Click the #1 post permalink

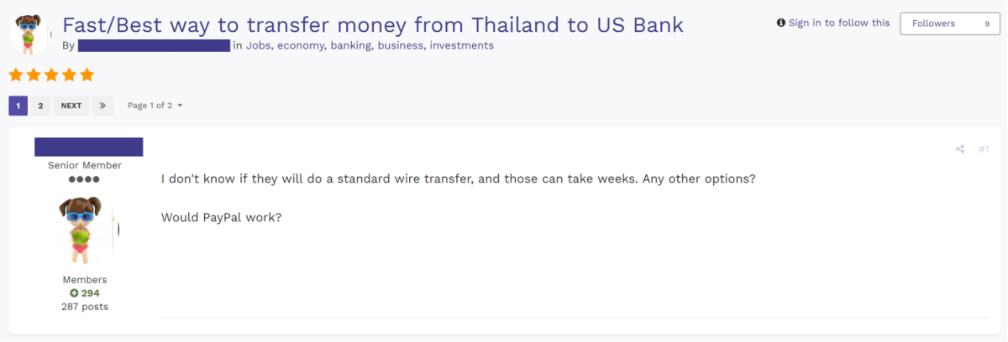(984, 149)
